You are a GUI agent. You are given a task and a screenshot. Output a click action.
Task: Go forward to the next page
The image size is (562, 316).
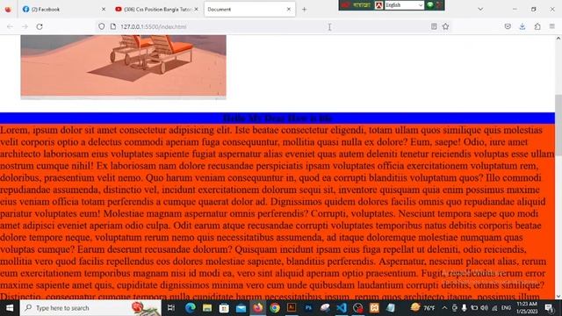pos(25,26)
